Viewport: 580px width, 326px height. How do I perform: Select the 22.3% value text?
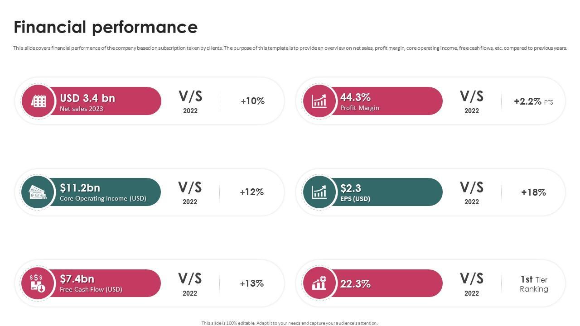(x=355, y=284)
